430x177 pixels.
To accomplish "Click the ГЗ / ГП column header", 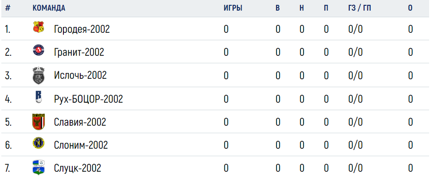I will (x=360, y=8).
